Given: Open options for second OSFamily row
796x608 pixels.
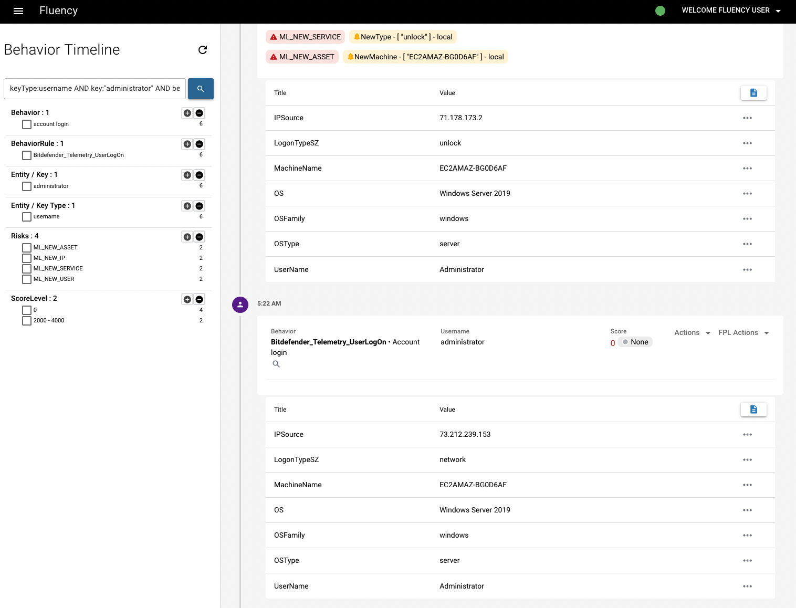Looking at the screenshot, I should click(748, 536).
